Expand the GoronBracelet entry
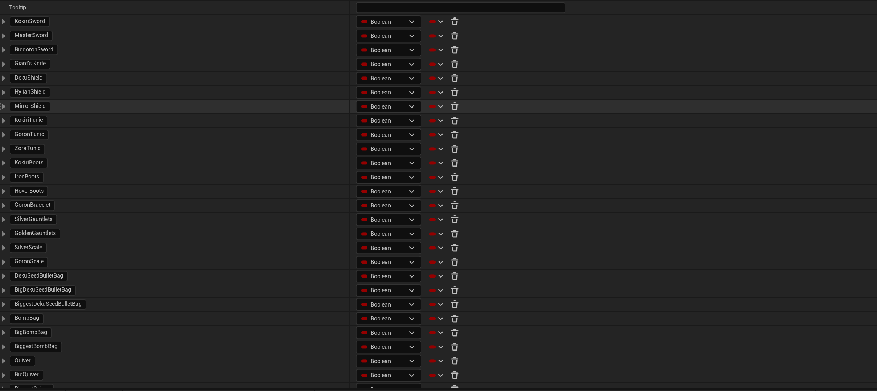This screenshot has height=391, width=877. coord(3,206)
